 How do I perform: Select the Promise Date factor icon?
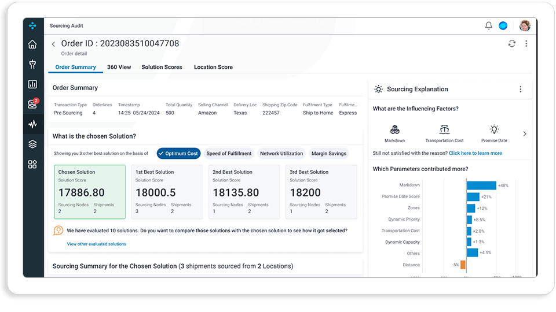point(494,129)
